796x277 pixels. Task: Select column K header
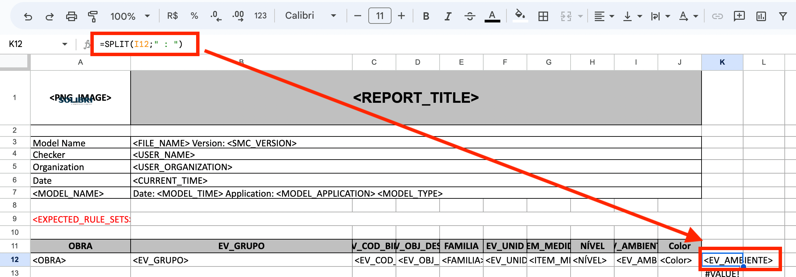coord(722,62)
